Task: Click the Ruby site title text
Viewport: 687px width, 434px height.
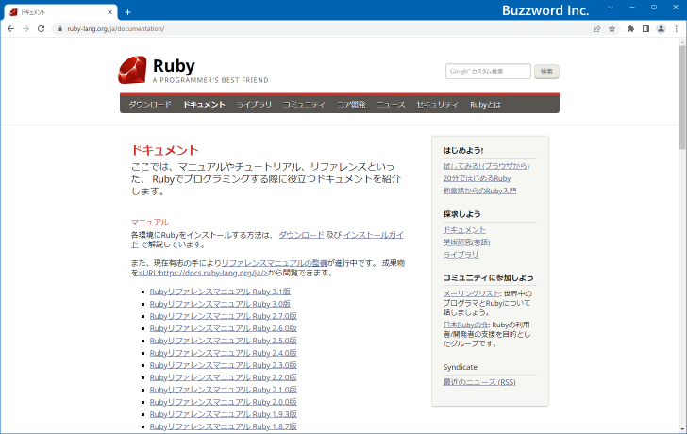Action: point(174,66)
